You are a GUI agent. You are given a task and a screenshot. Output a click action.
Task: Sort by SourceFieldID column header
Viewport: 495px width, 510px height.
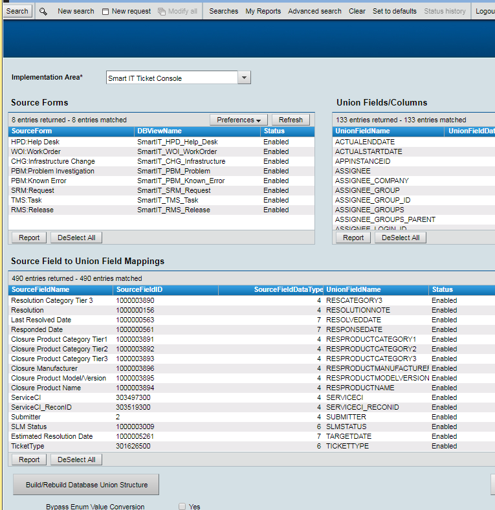(166, 289)
